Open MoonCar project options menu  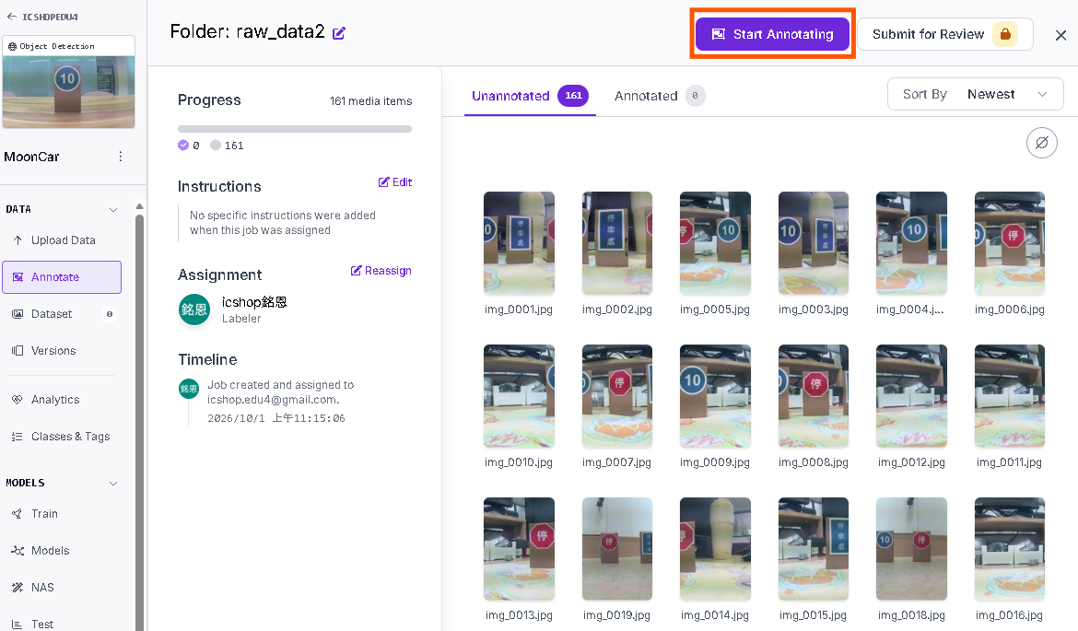coord(121,157)
